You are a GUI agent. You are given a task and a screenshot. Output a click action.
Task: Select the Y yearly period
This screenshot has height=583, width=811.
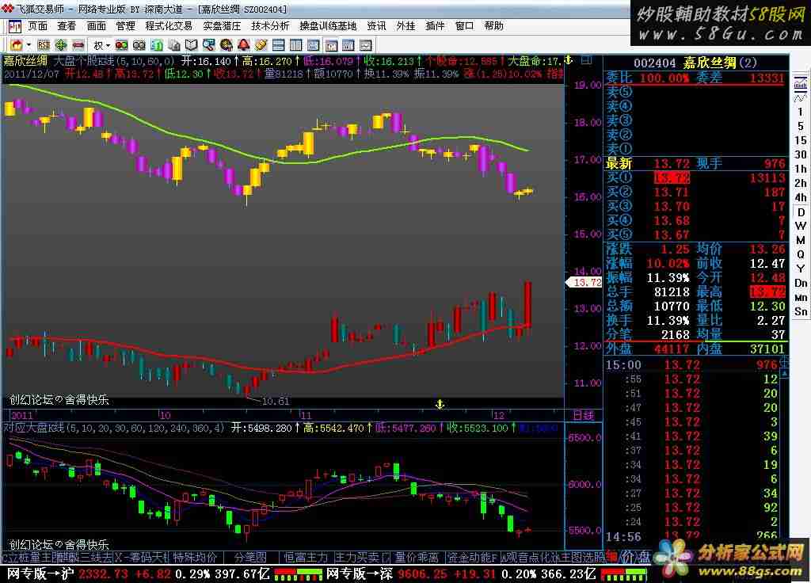pyautogui.click(x=801, y=269)
